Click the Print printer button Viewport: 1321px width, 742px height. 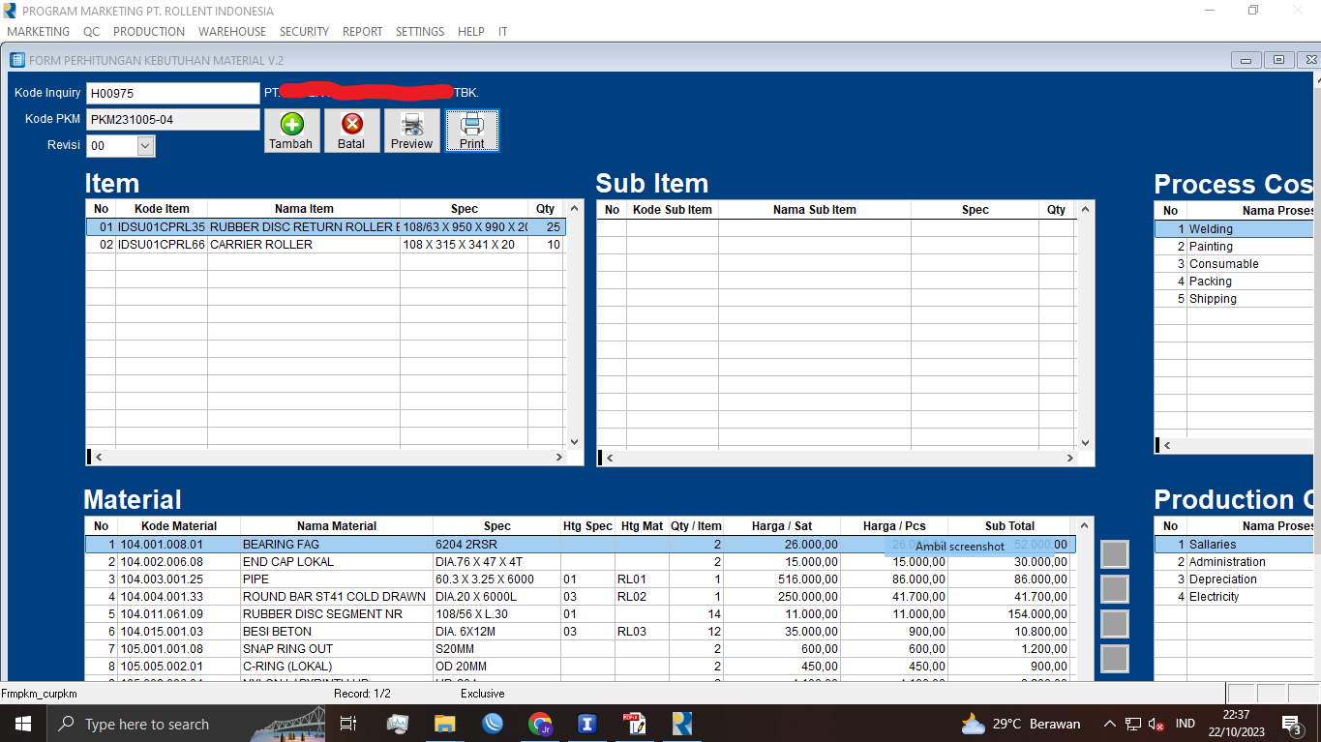(472, 131)
